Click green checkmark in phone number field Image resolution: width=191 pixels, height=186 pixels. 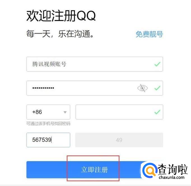point(157,112)
